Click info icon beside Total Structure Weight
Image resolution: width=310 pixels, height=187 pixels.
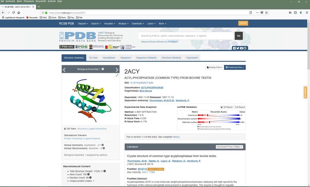pos(104,171)
